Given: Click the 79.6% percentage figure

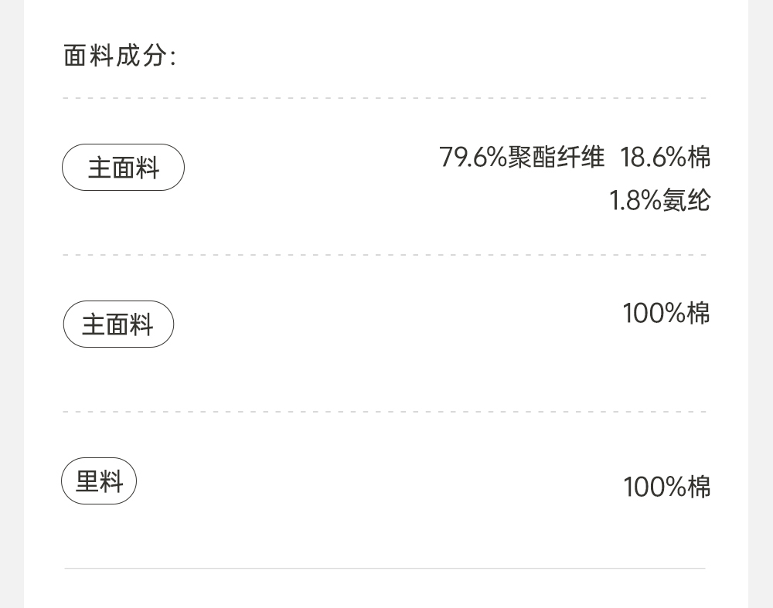Looking at the screenshot, I should point(473,158).
